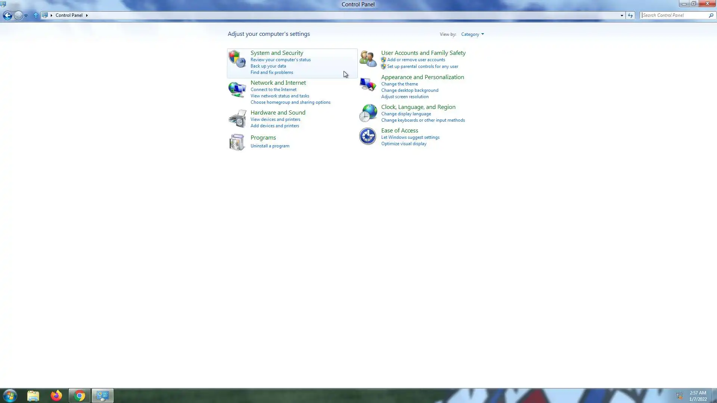The height and width of the screenshot is (403, 717).
Task: Click the Network and Internet globe icon
Action: click(x=237, y=90)
